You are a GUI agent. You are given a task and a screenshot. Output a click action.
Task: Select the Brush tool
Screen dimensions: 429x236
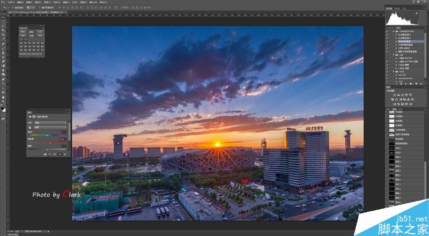(x=3, y=48)
